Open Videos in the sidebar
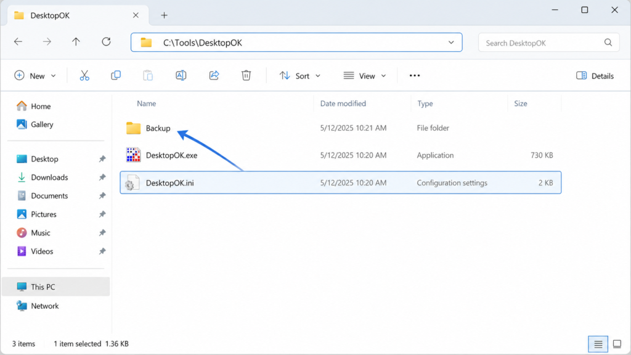The width and height of the screenshot is (631, 355). (x=35, y=251)
